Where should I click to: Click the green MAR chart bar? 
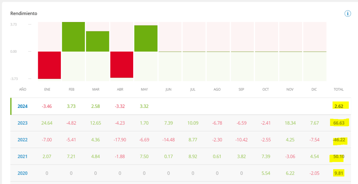(98, 41)
